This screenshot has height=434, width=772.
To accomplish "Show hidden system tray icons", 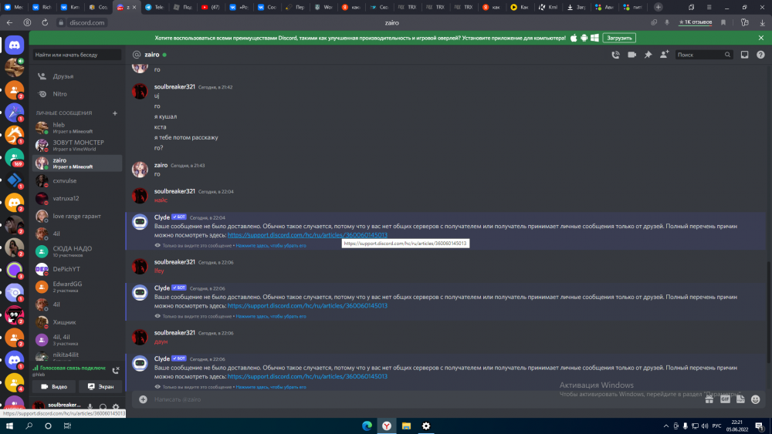I will coord(666,426).
